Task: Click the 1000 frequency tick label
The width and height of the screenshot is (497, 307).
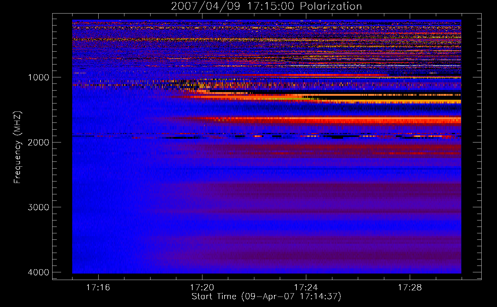Action: tap(38, 77)
